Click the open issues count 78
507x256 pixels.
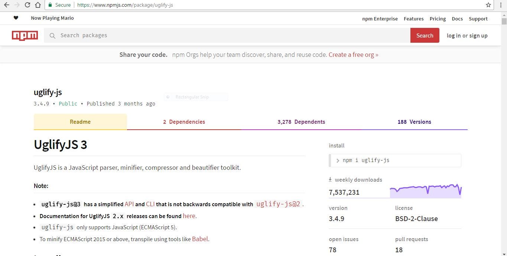tap(332, 250)
